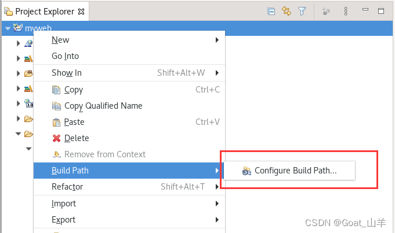Screen dimensions: 395x233
Task: Click the grayed focus task icon in toolbar
Action: point(326,12)
